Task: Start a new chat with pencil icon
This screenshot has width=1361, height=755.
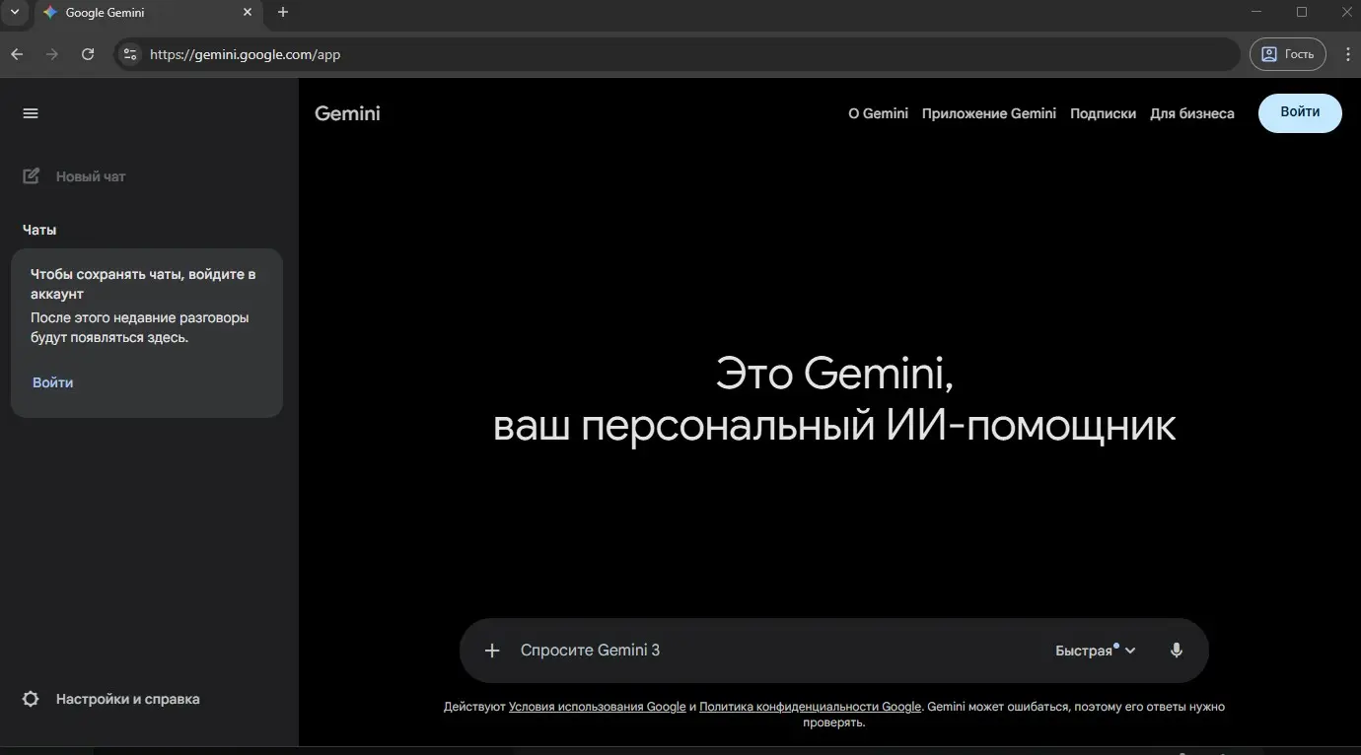Action: tap(32, 176)
